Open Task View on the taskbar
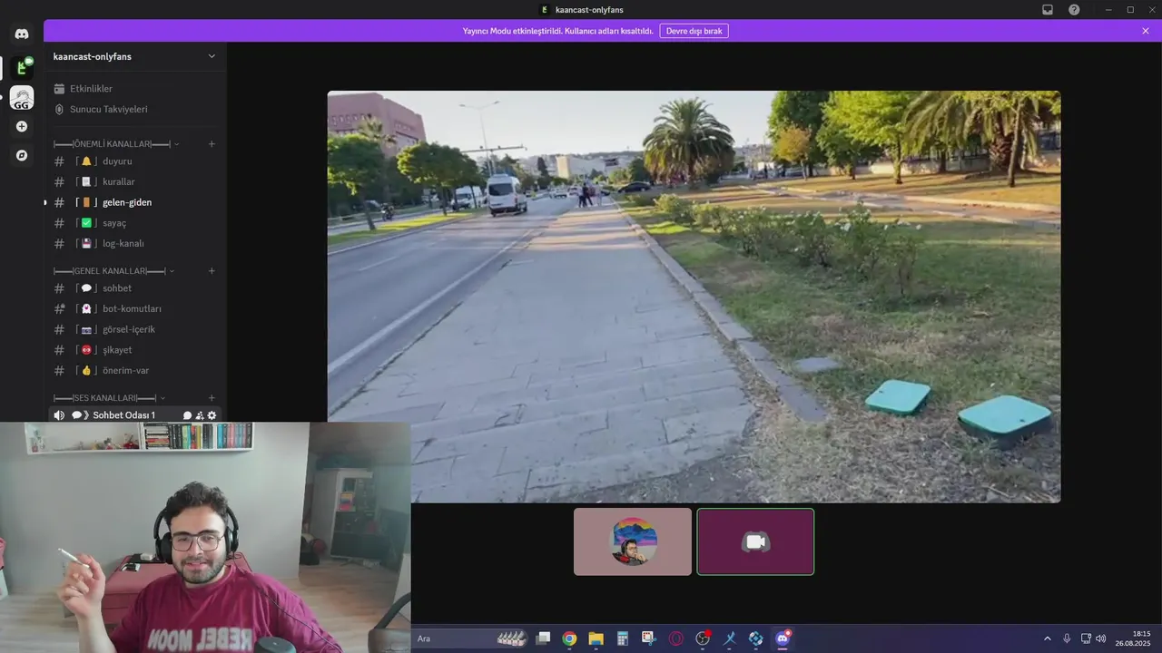Viewport: 1162px width, 653px height. [x=543, y=638]
